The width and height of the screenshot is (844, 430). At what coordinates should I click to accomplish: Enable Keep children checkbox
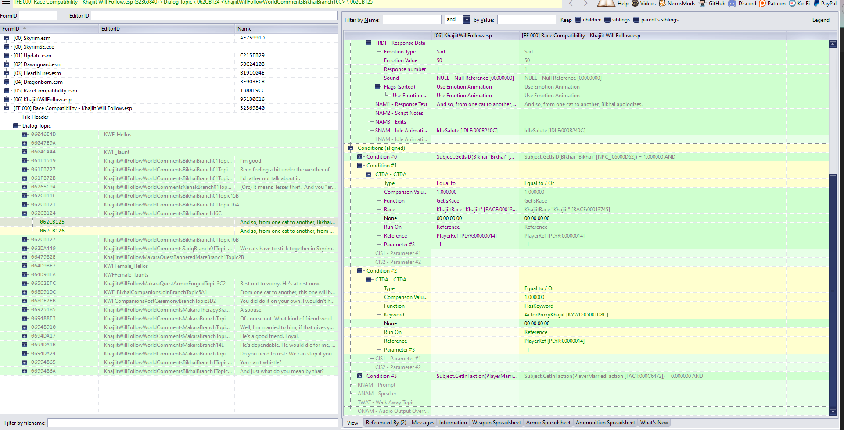click(578, 20)
